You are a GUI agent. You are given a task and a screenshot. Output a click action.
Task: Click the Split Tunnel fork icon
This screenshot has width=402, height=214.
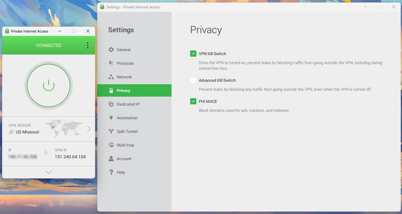click(111, 131)
